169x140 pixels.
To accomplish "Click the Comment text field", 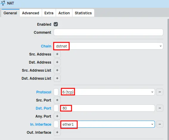I will (x=108, y=32).
